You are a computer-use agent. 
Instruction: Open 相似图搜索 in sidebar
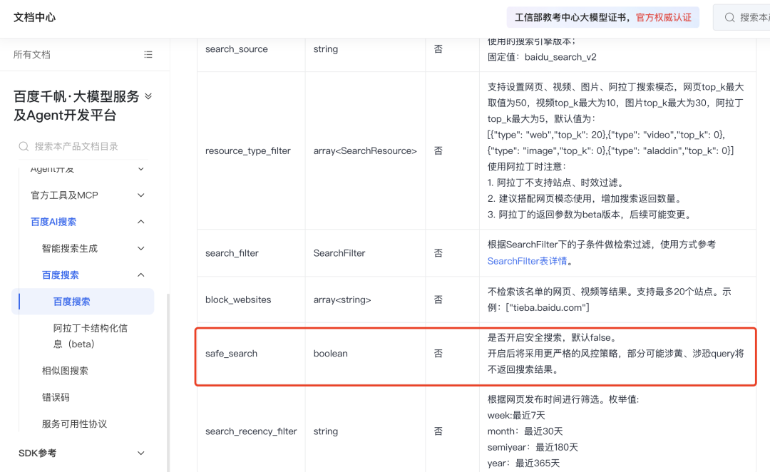point(65,370)
